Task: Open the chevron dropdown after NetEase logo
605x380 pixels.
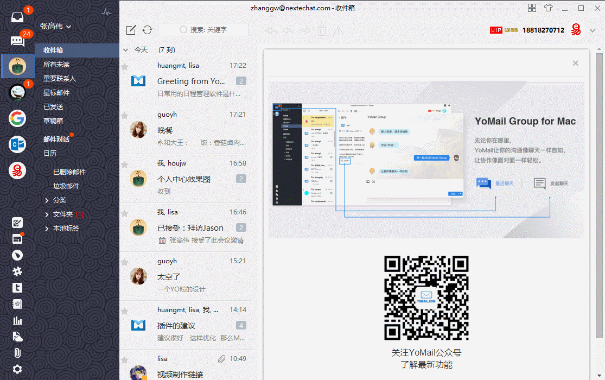Action: click(x=593, y=30)
